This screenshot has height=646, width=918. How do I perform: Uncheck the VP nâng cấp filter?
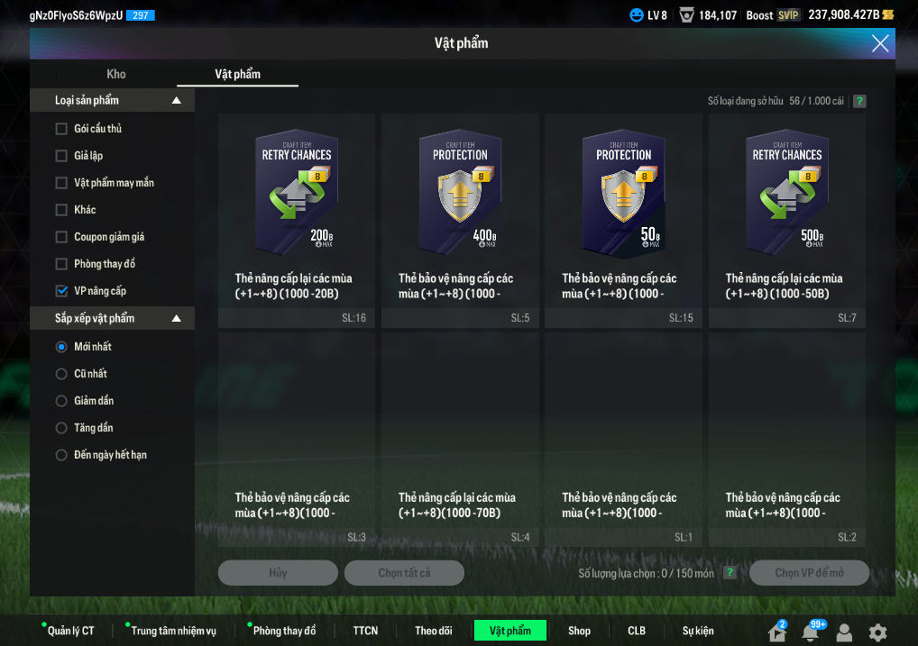[61, 291]
